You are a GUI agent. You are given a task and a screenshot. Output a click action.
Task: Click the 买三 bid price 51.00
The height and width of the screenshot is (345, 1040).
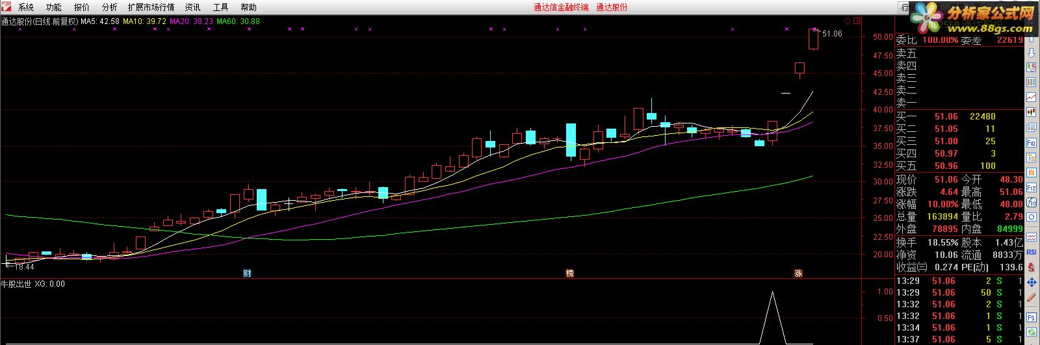tap(946, 141)
